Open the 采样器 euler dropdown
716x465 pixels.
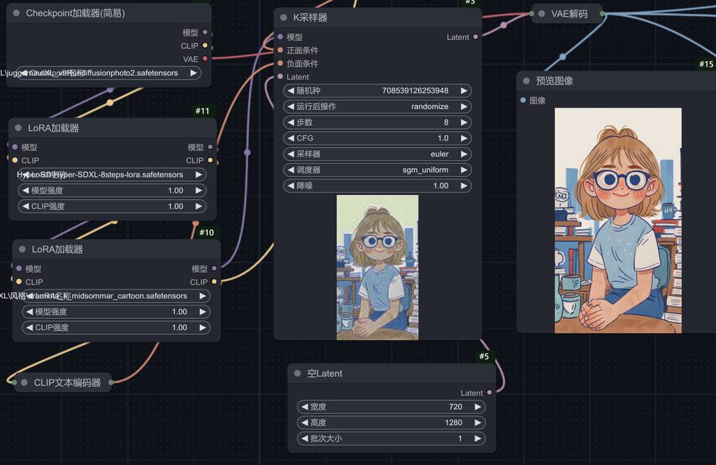pyautogui.click(x=378, y=154)
